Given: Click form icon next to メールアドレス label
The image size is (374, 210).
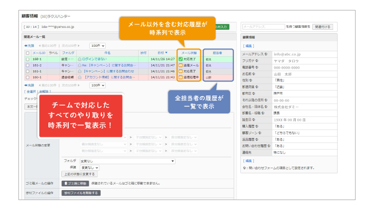Looking at the screenshot, I should pyautogui.click(x=266, y=54).
